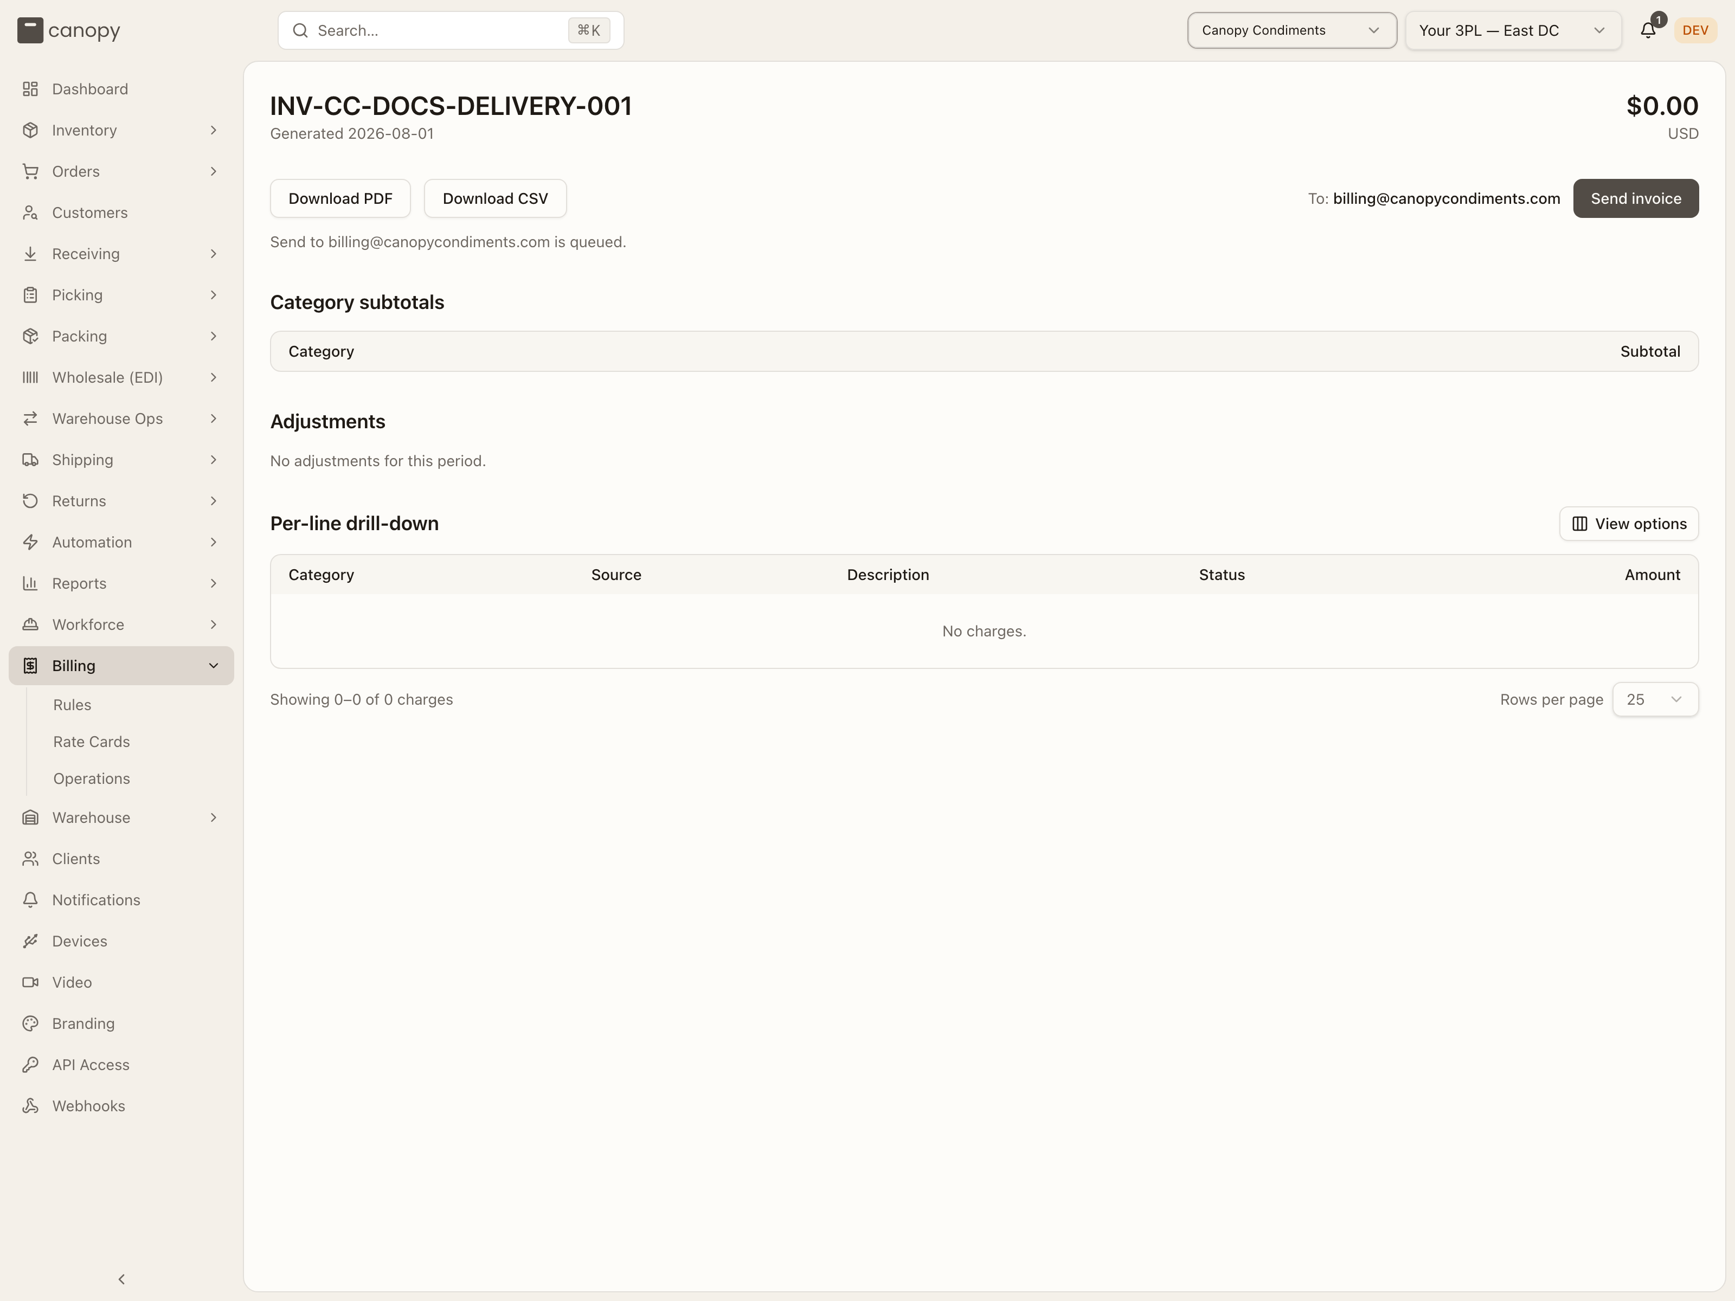Click the Devices plug icon
The width and height of the screenshot is (1735, 1301).
pos(30,941)
